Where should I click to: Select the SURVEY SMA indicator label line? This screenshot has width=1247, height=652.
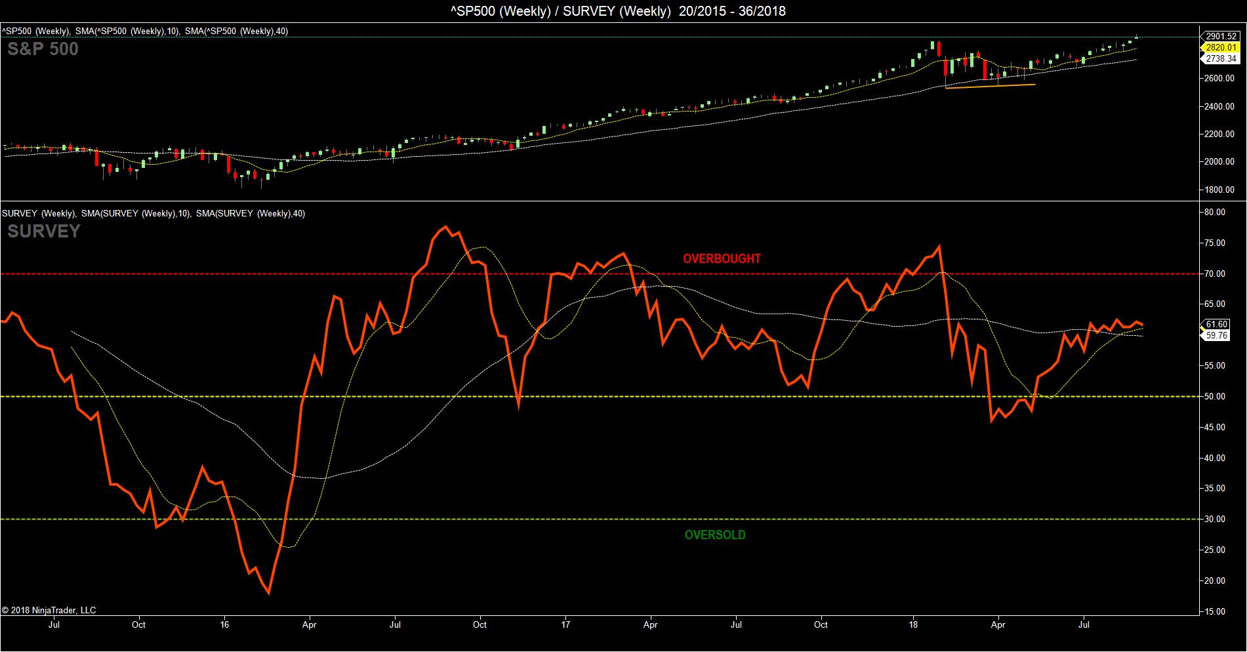[153, 214]
